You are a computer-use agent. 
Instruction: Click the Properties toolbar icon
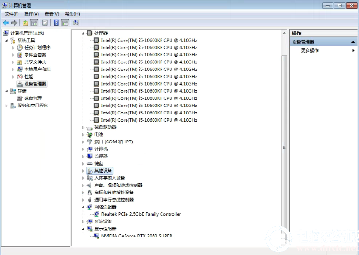(x=45, y=23)
